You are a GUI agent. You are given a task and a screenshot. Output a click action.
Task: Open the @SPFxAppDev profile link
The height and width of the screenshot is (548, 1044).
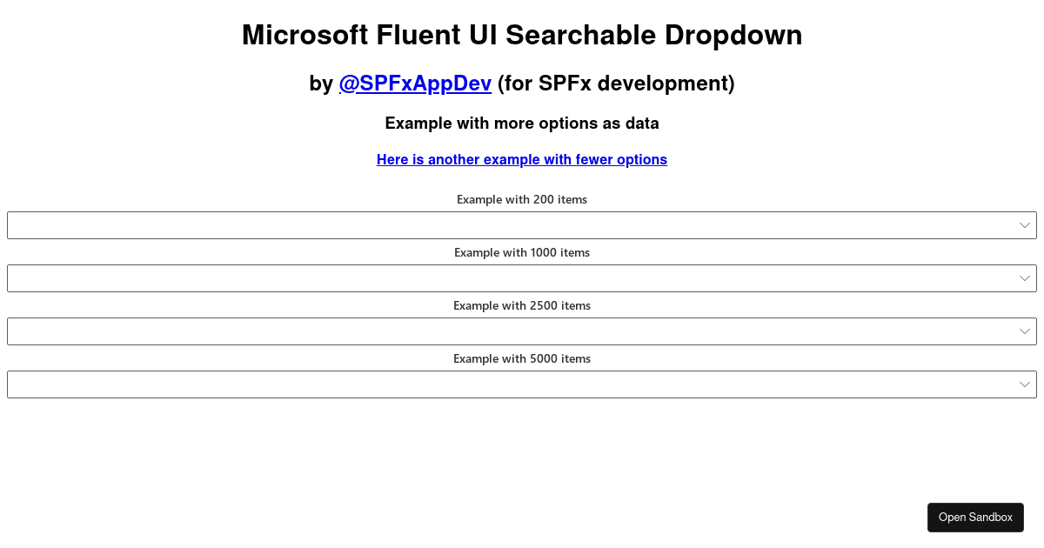tap(415, 84)
